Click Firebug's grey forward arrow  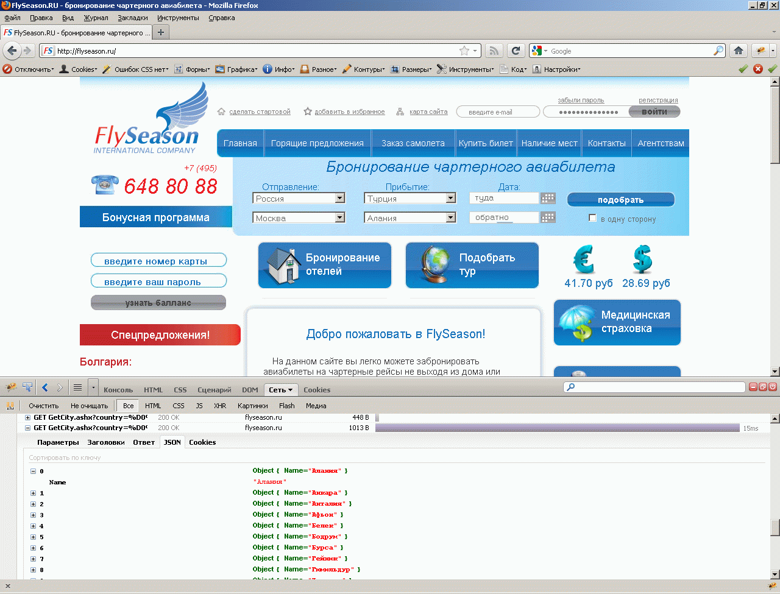[60, 387]
